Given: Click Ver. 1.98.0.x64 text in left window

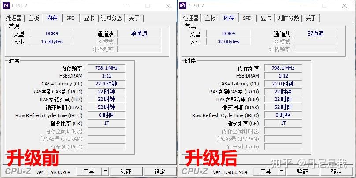Looking at the screenshot, I should [53, 172].
